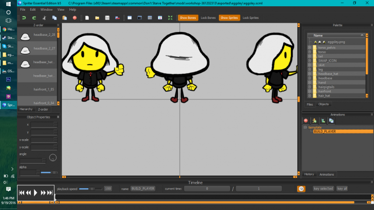Save project with the floppy disk icon
Image resolution: width=374 pixels, height=210 pixels.
(107, 18)
